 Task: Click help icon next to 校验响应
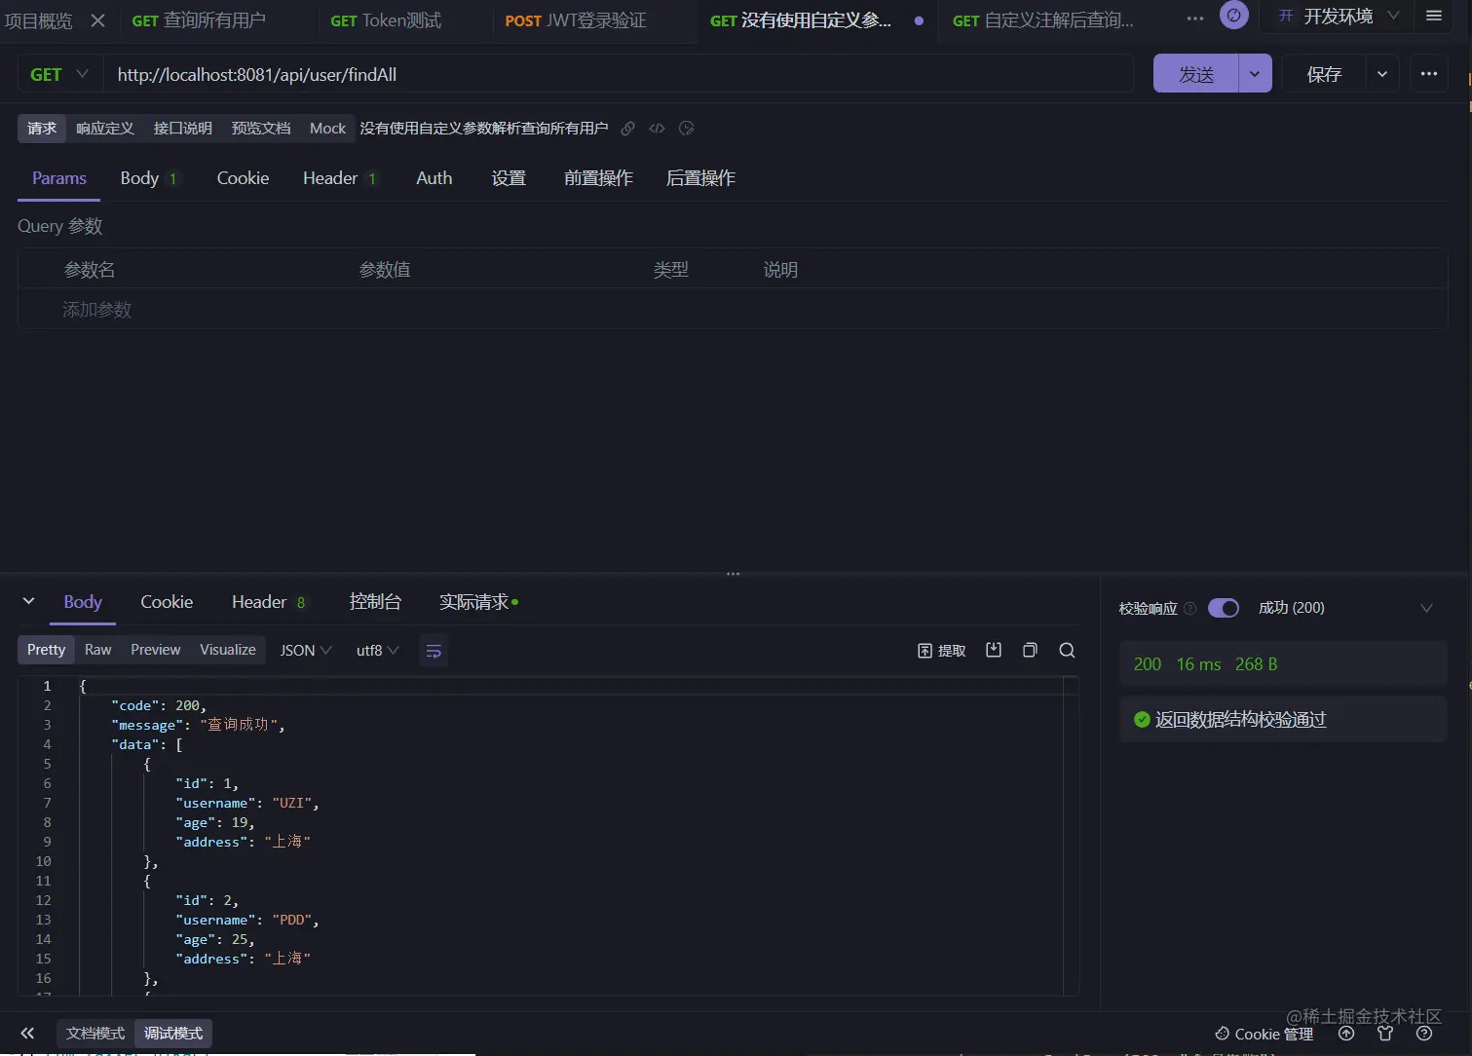1190,608
